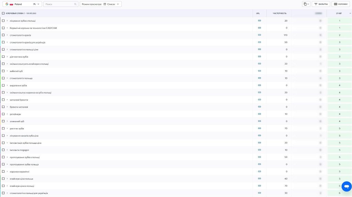Viewport: 352px width, 197px height.
Task: Open the copy options dropdown button
Action: 306,4
